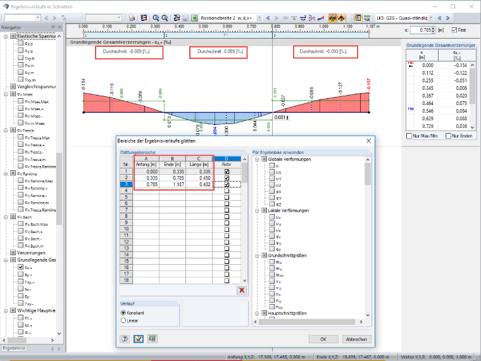Click the x position input field
481x361 pixels.
(421, 30)
